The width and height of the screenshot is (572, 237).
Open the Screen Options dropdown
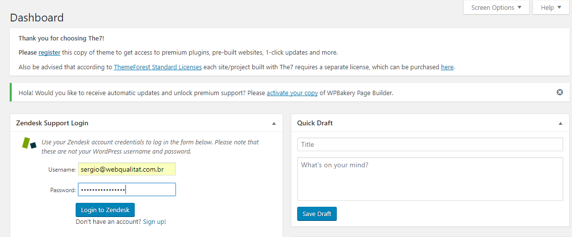[496, 7]
